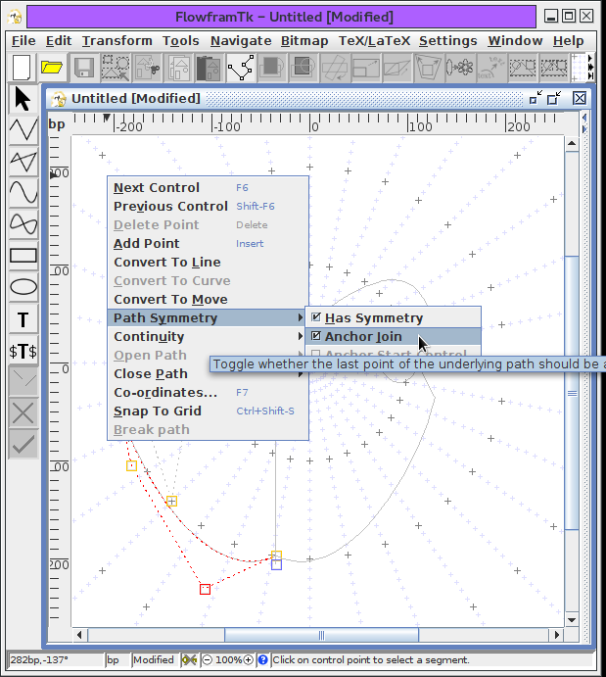Open the Edit menu
The image size is (606, 677).
tap(59, 40)
